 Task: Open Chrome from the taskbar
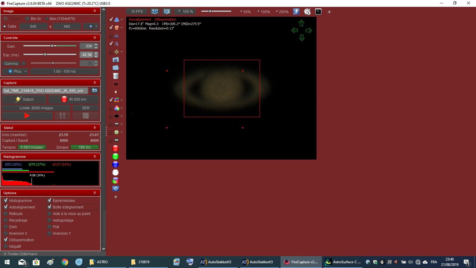(65, 262)
